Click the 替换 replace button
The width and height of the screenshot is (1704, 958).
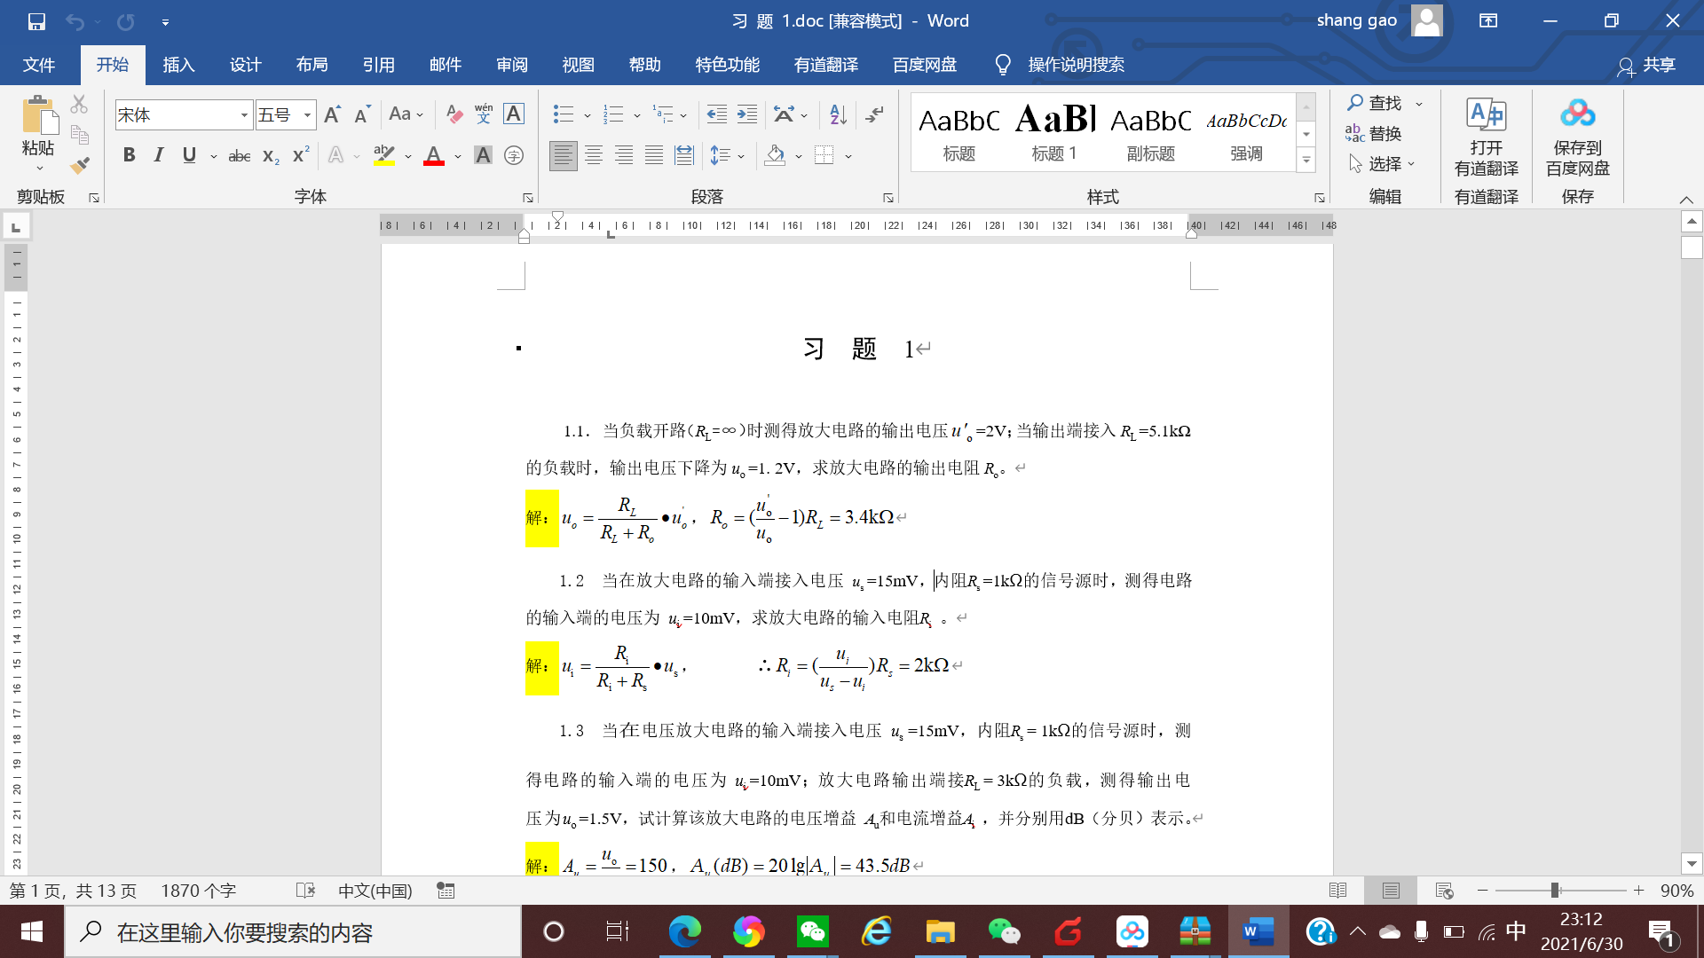pos(1374,134)
